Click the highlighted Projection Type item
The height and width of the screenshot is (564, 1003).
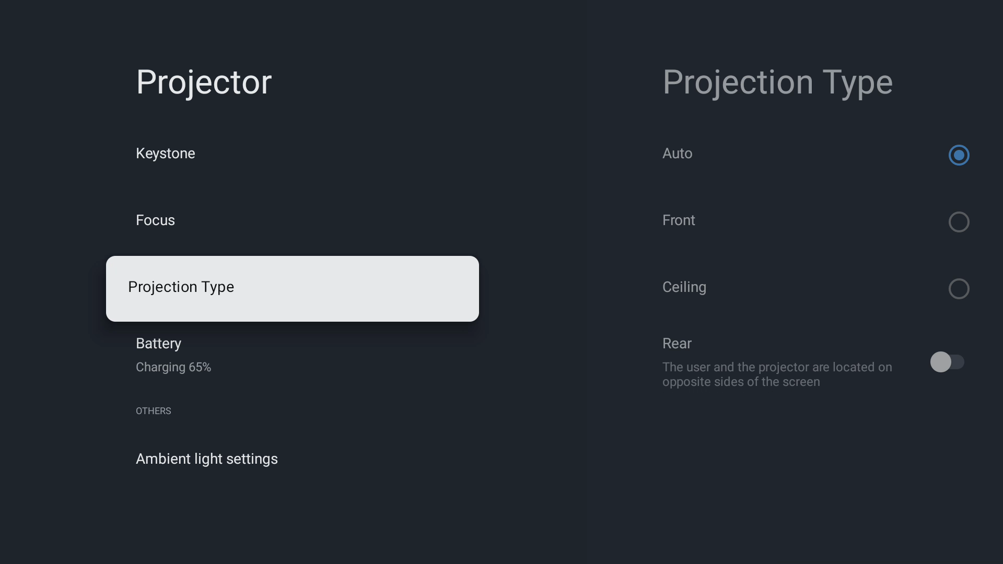[292, 288]
